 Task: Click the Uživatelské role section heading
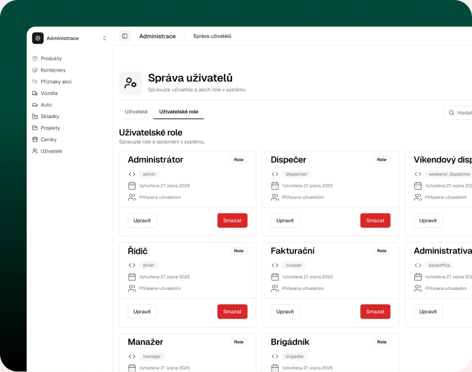click(x=150, y=133)
